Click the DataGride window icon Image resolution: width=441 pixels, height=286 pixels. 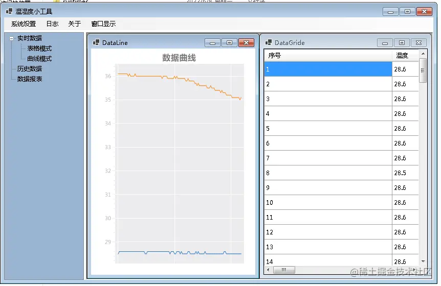point(269,42)
